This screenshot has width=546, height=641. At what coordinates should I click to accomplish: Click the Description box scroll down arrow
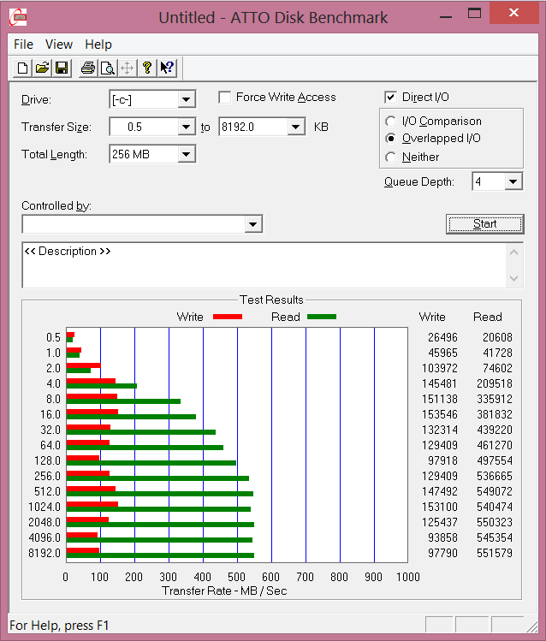point(513,279)
